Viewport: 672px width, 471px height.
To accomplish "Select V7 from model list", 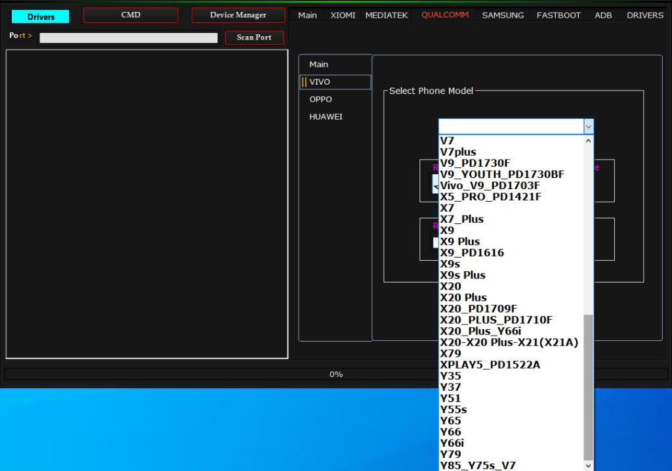I will (511, 141).
